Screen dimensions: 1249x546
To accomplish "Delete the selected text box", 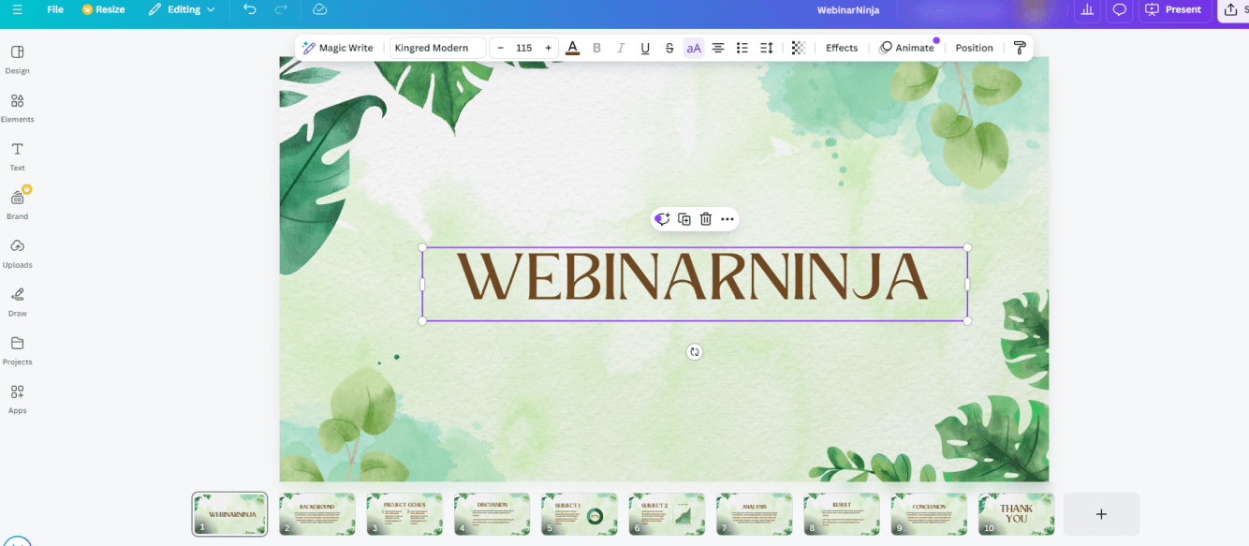I will [706, 219].
